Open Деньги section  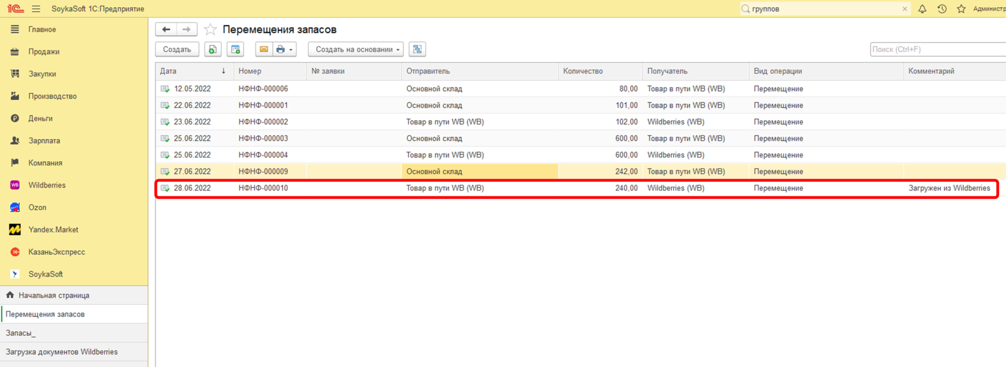coord(40,118)
